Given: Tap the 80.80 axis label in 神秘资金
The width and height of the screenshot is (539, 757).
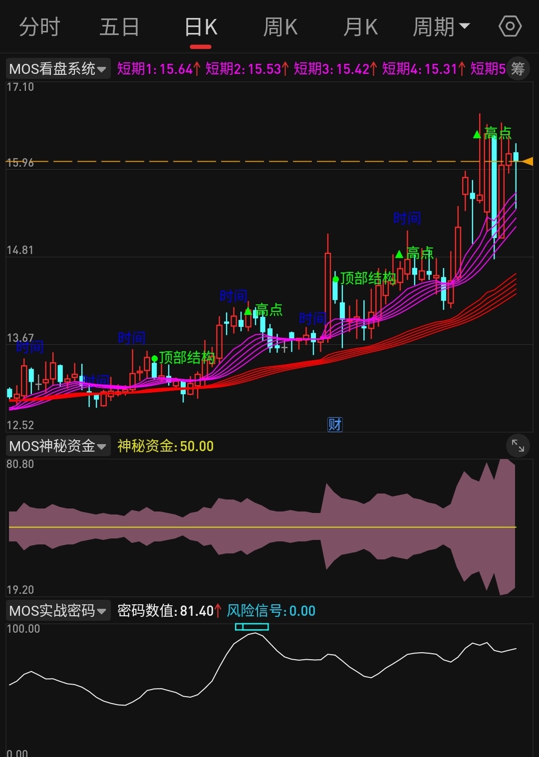Looking at the screenshot, I should (x=20, y=464).
